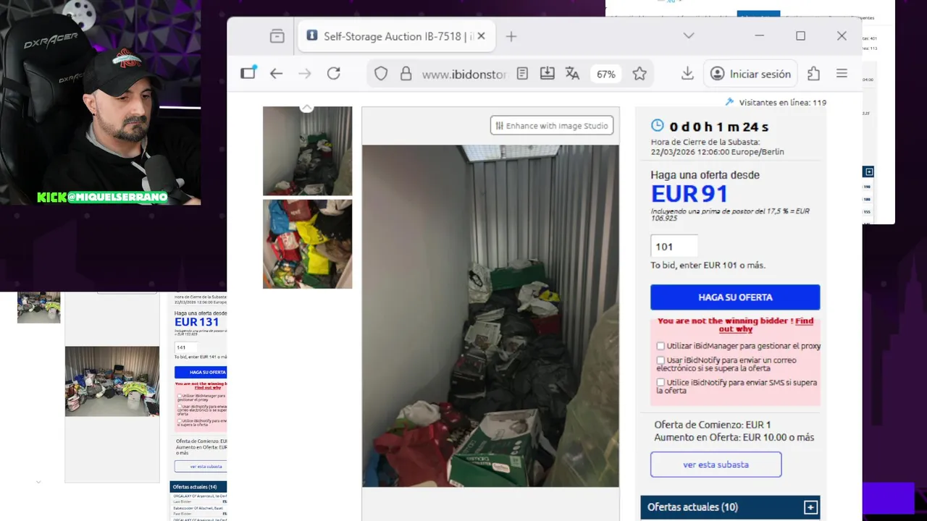This screenshot has height=521, width=927.
Task: Click EUR 91 current price text
Action: pos(689,194)
